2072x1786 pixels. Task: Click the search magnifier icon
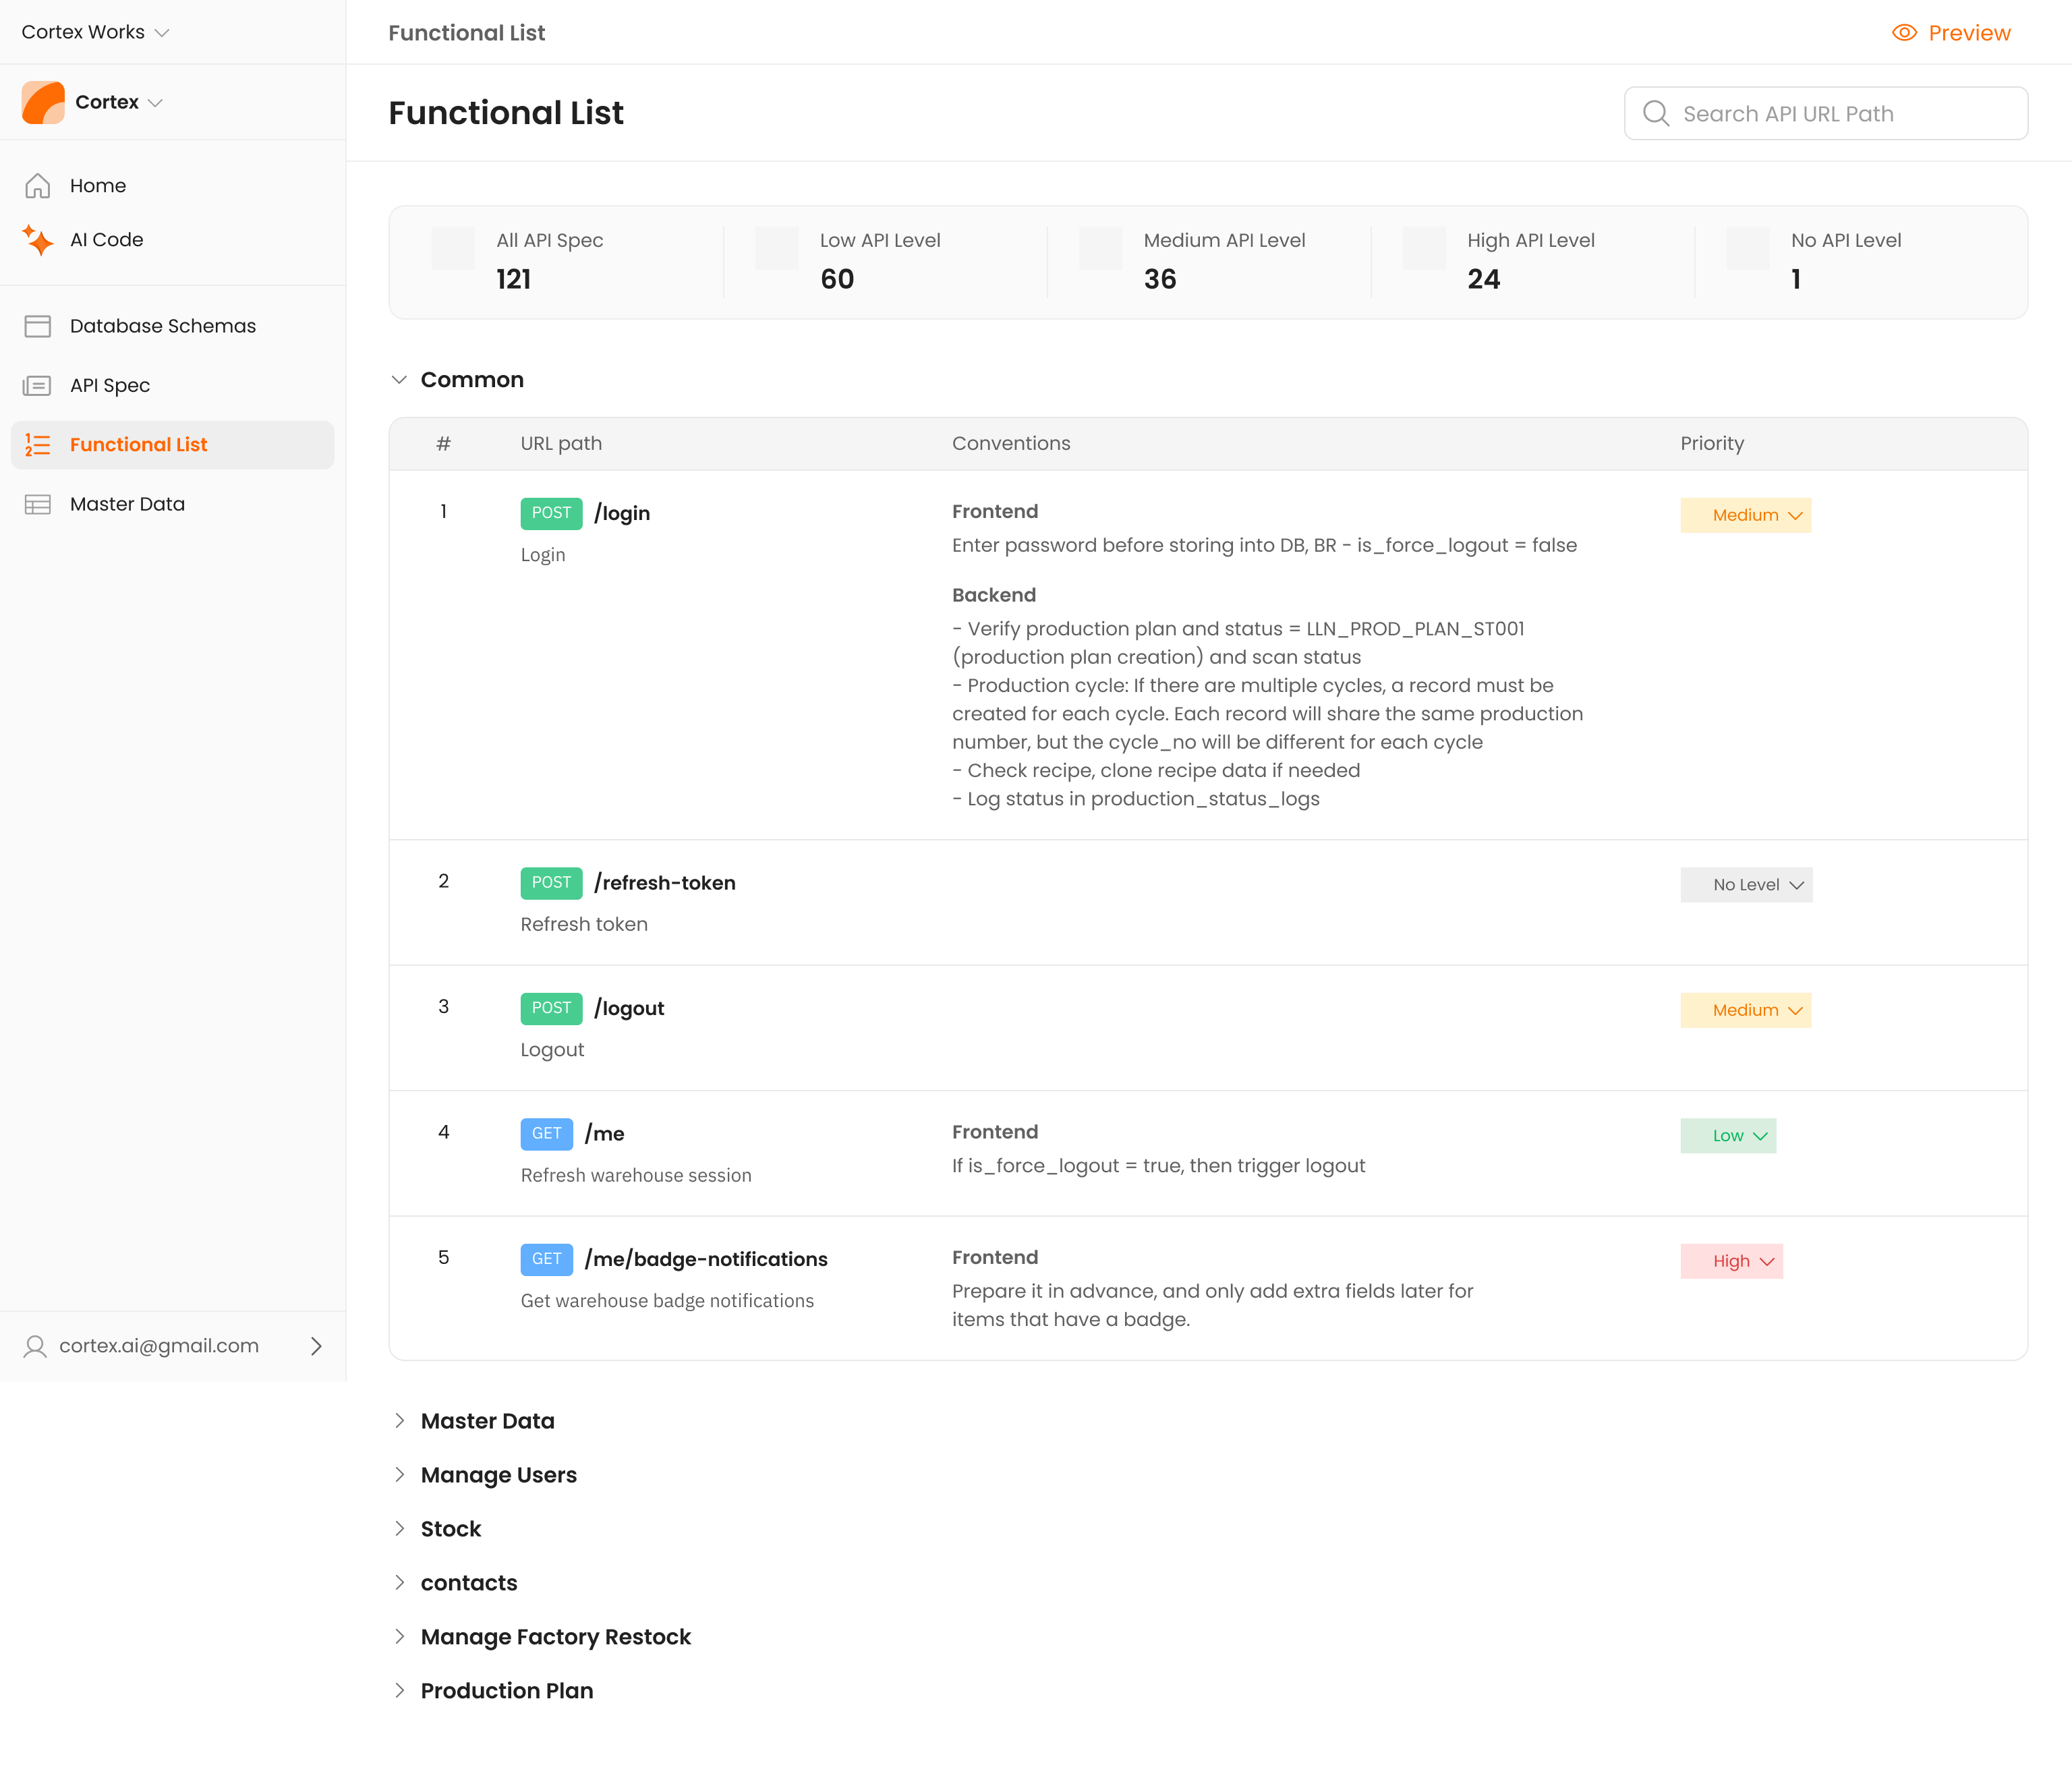1656,114
